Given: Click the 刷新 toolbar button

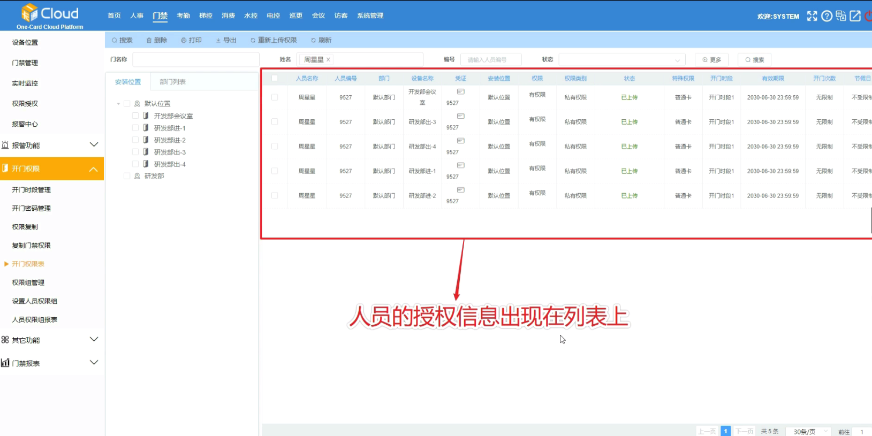Looking at the screenshot, I should click(x=321, y=40).
